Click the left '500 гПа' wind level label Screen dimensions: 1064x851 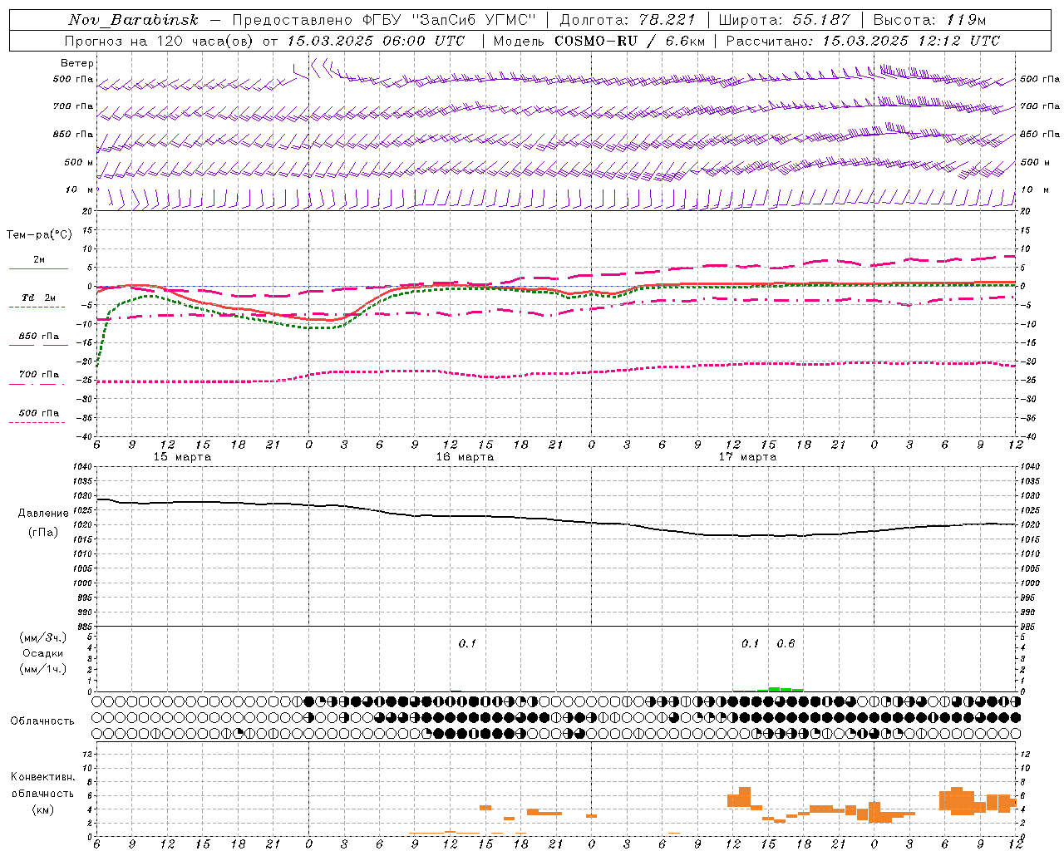73,80
